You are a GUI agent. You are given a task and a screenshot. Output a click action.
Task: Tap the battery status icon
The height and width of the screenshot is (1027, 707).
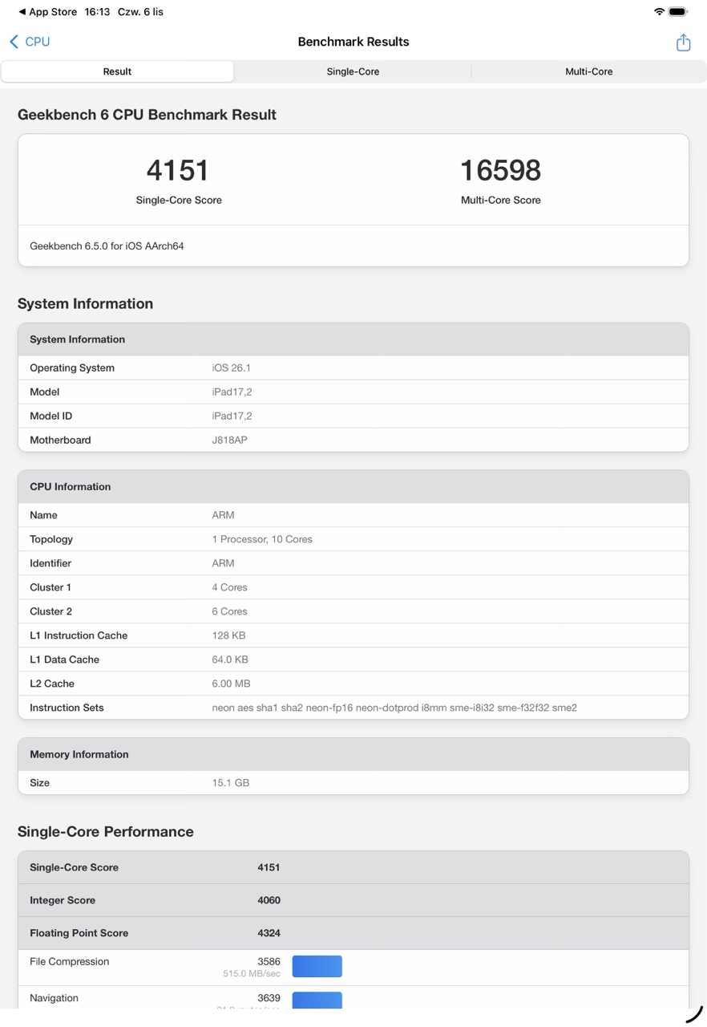tap(678, 12)
